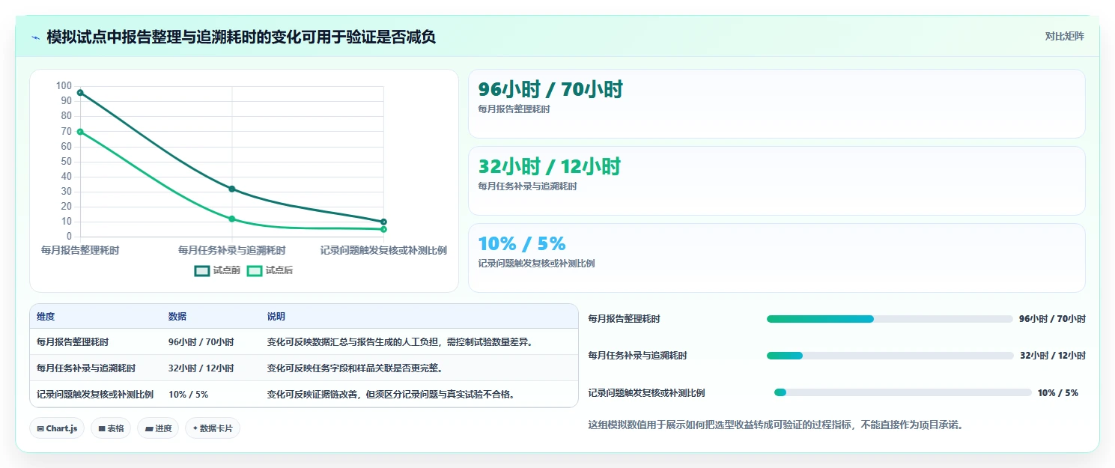Click table cell 32小时 / 12小时
Viewport: 1115px width, 468px height.
(x=201, y=368)
